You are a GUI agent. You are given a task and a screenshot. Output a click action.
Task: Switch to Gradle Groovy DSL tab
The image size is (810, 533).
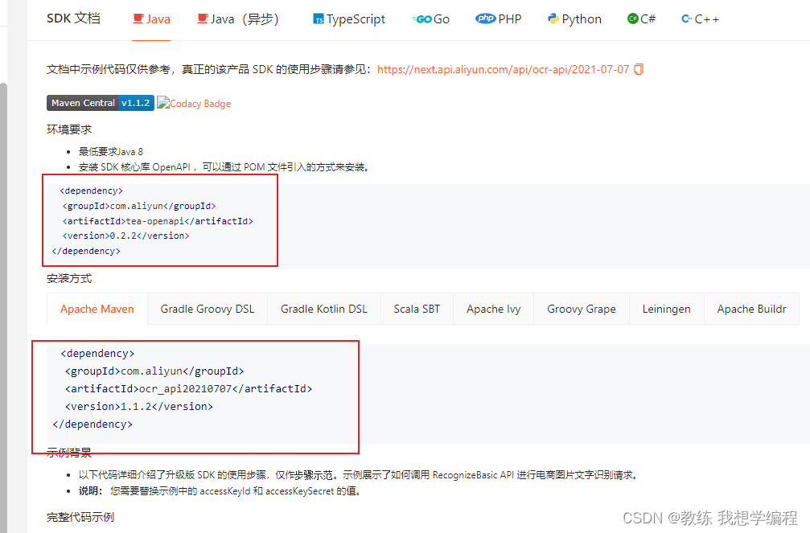point(208,309)
